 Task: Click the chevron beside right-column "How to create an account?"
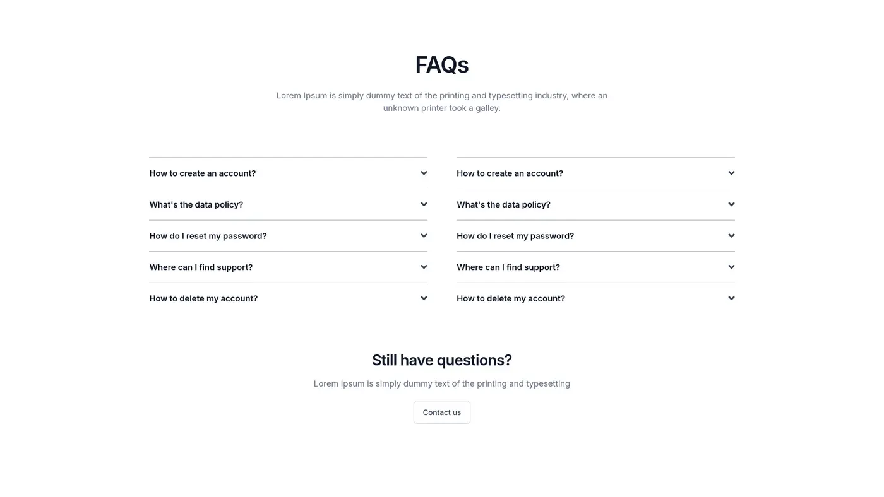731,173
